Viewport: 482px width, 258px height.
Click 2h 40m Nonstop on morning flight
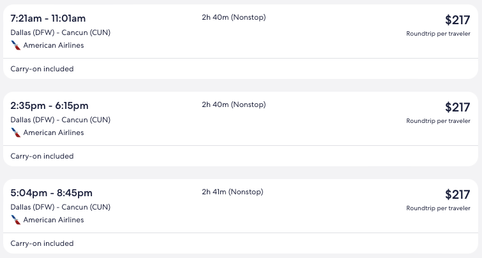pyautogui.click(x=234, y=17)
